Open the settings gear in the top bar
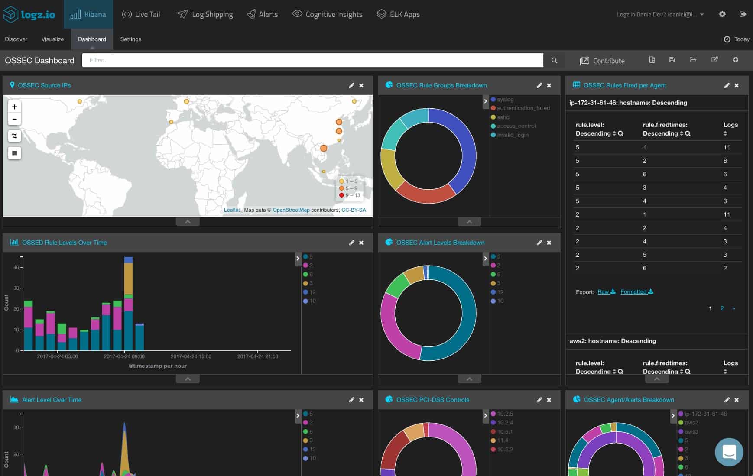This screenshot has width=753, height=476. coord(722,14)
